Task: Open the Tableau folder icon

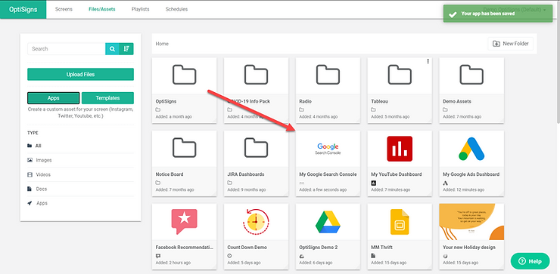Action: pos(400,75)
